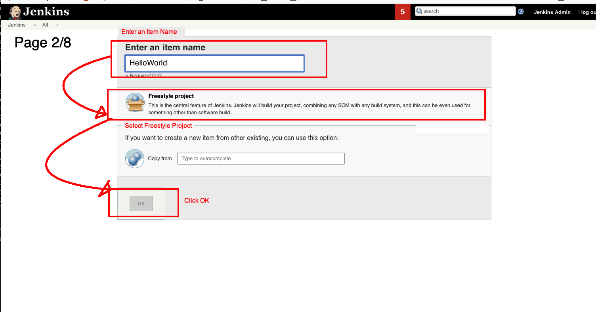Click the Freestyle project description text
Screen dimensions: 596x312
[x=309, y=109]
